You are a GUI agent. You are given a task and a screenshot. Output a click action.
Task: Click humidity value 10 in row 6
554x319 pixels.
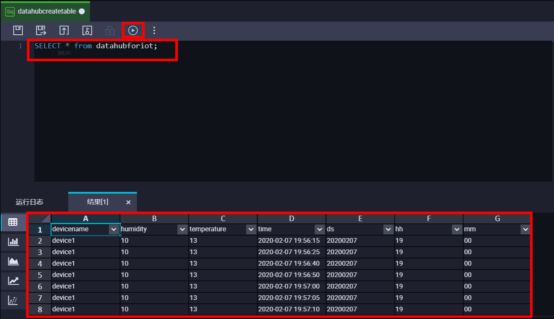click(x=154, y=286)
